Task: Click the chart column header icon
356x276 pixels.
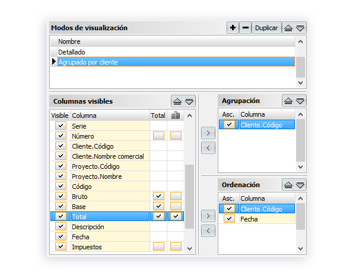Action: coord(175,115)
